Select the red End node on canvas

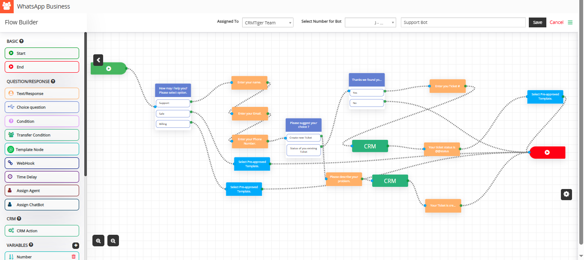(x=547, y=152)
